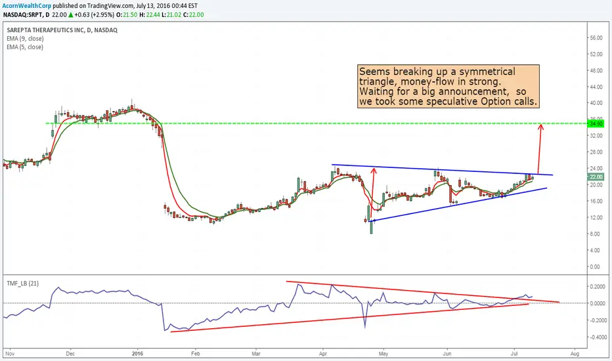Click the O:21.50 open price value
Image resolution: width=612 pixels, height=361 pixels.
127,15
